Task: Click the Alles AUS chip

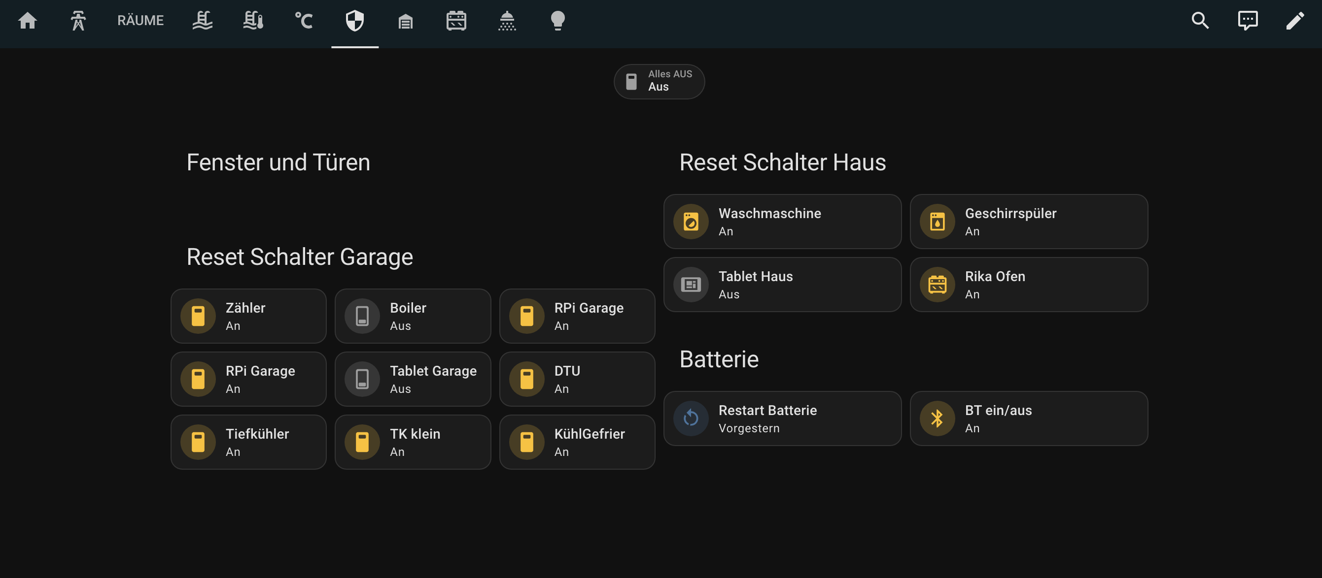Action: (659, 81)
